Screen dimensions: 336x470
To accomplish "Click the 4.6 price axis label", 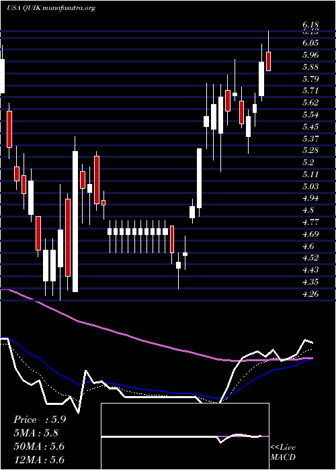I will tap(308, 246).
